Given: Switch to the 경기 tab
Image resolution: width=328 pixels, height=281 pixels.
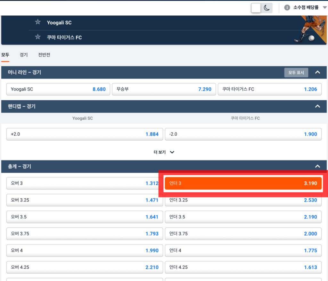Looking at the screenshot, I should [x=23, y=55].
